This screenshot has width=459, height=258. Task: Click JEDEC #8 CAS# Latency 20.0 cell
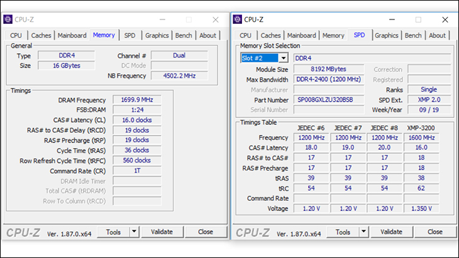click(384, 148)
